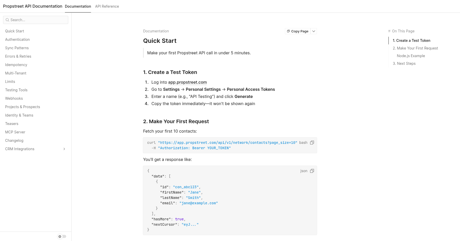Open Webhooks documentation
460x241 pixels.
click(x=14, y=98)
